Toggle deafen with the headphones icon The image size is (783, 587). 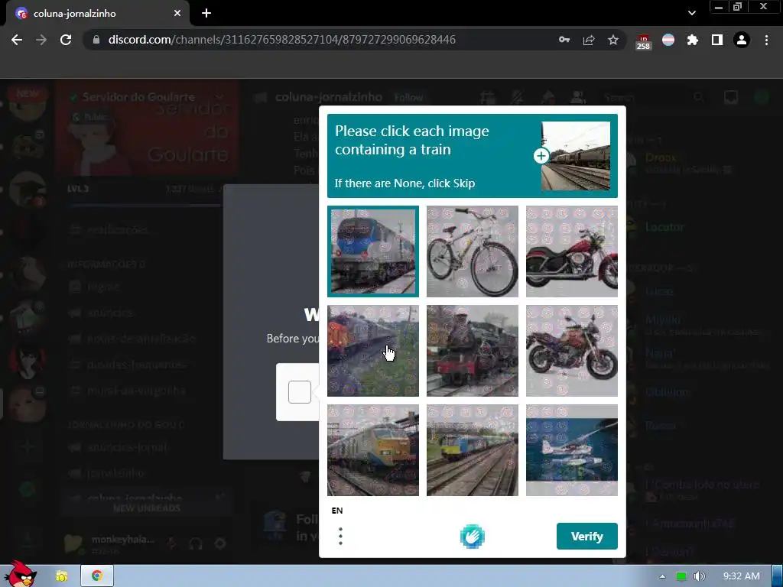click(196, 543)
